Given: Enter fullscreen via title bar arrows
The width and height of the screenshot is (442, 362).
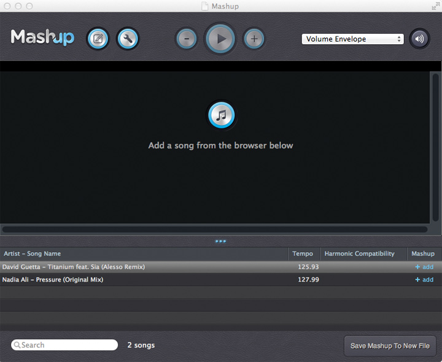Looking at the screenshot, I should tap(435, 6).
